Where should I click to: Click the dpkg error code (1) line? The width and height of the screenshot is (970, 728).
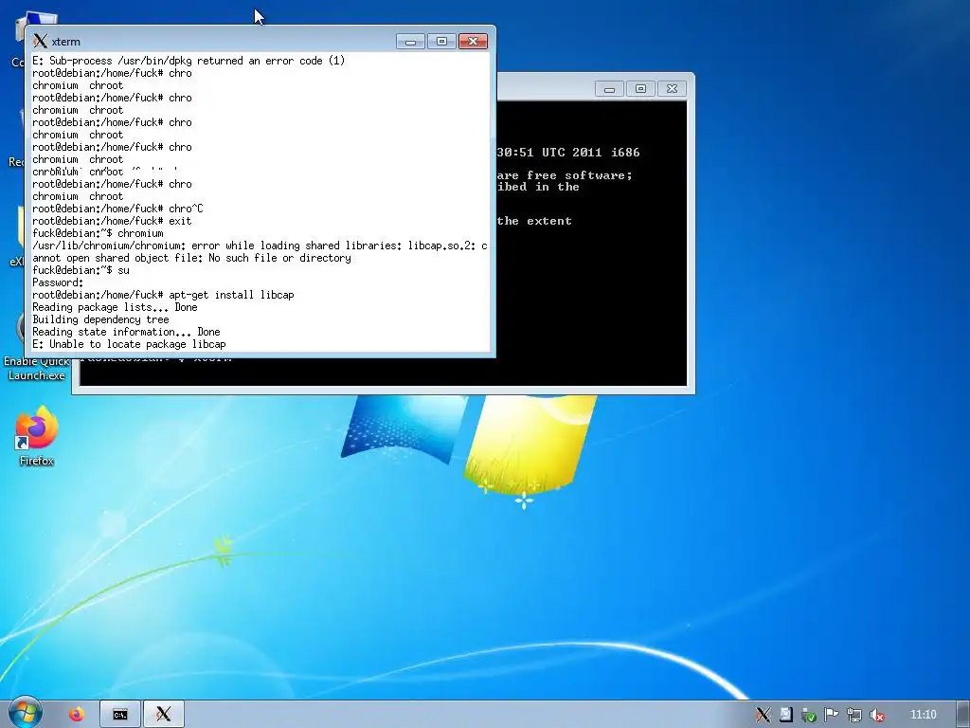coord(189,61)
